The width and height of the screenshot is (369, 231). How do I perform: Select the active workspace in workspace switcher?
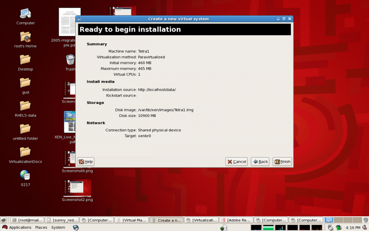pos(329,220)
